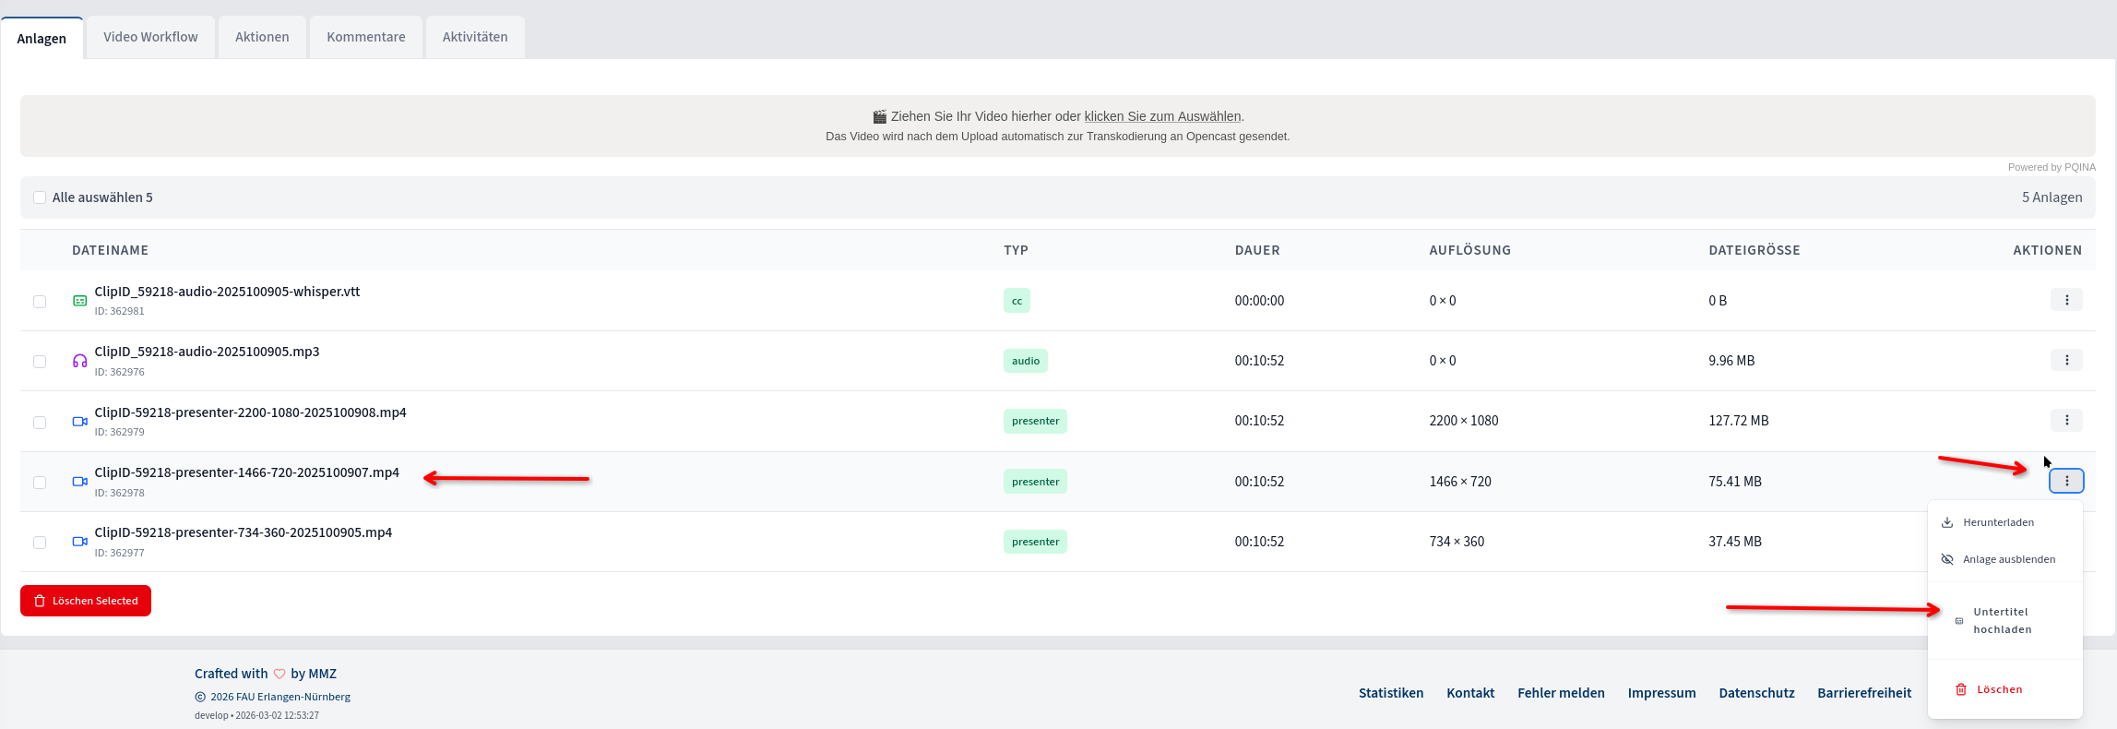The image size is (2117, 729).
Task: Select checkbox for presenter-1466-720 mp4 file
Action: (x=40, y=483)
